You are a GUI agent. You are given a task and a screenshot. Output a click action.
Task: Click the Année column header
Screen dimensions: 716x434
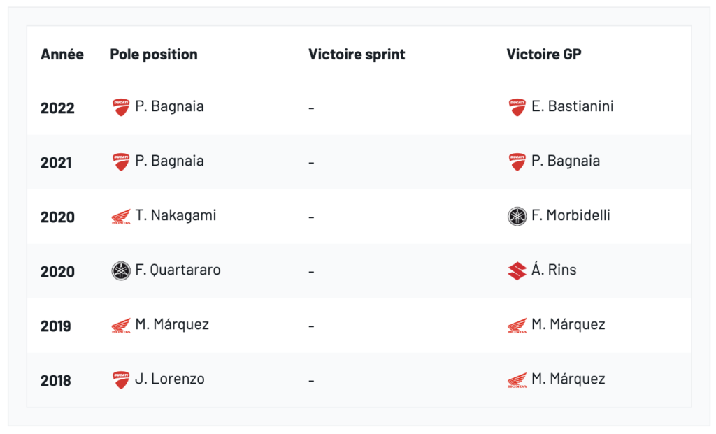tap(62, 55)
